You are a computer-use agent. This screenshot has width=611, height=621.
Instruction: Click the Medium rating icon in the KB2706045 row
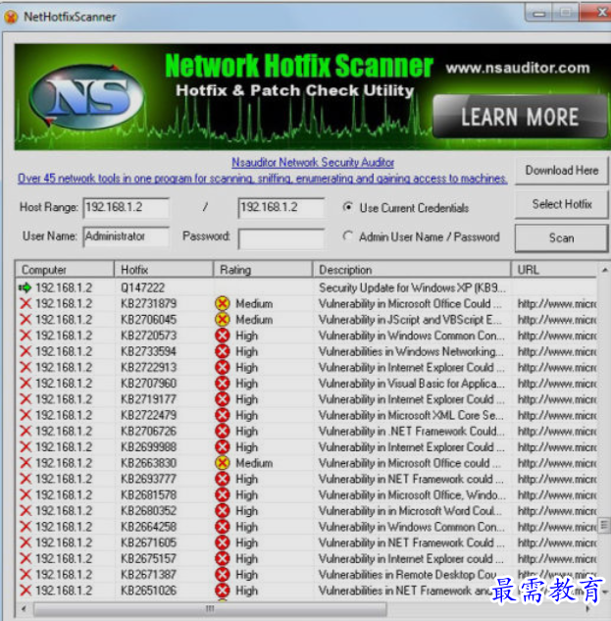tap(223, 320)
